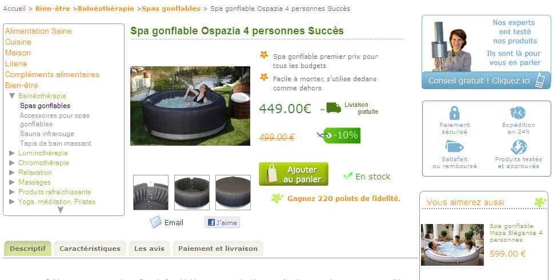Like the product with Facebook J'aime
The height and width of the screenshot is (280, 553).
click(x=222, y=222)
